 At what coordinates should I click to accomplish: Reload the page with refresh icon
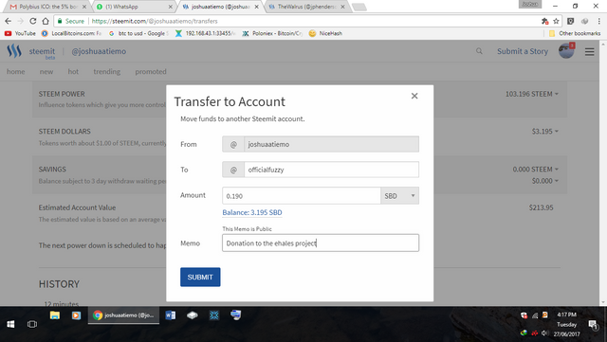(x=33, y=21)
